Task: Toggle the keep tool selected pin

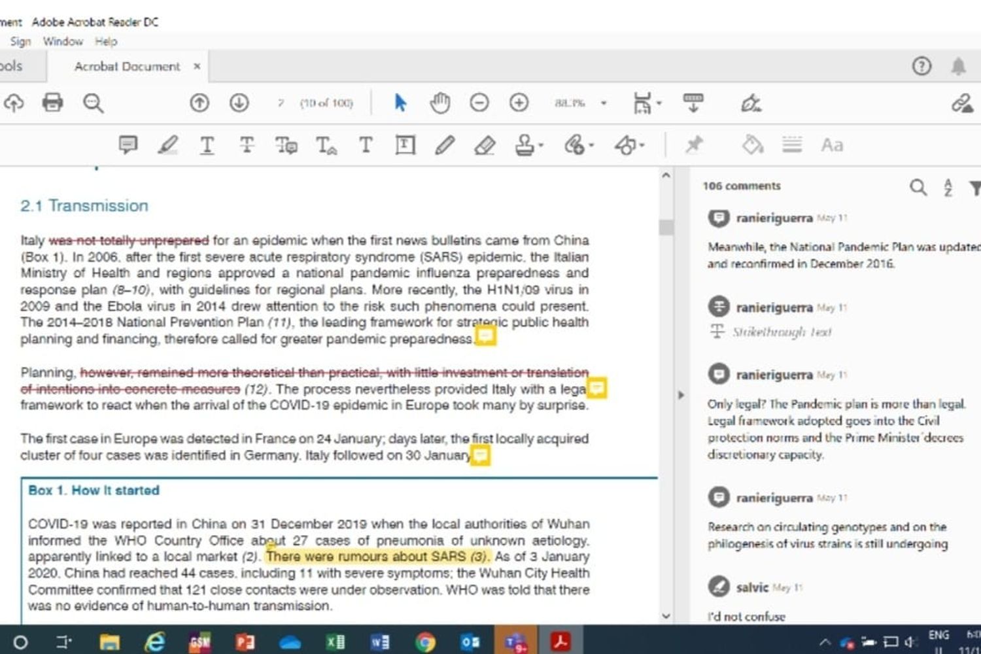Action: [x=694, y=145]
